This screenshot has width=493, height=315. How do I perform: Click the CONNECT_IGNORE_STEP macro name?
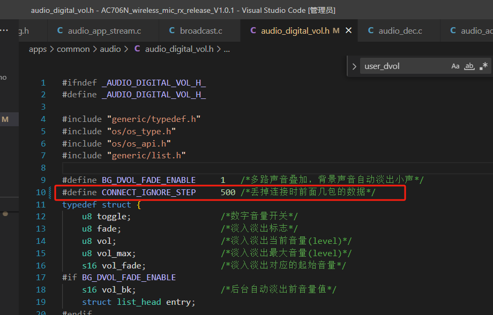(149, 193)
